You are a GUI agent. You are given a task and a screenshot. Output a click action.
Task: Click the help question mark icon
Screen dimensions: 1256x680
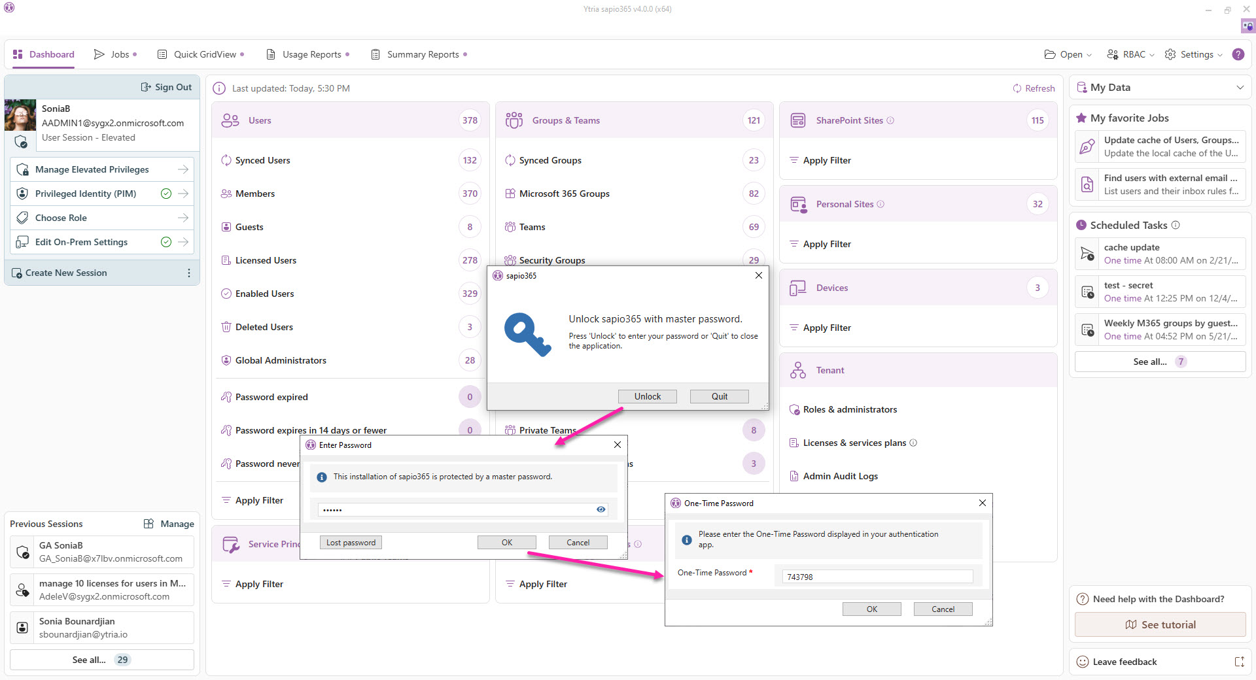(x=1238, y=54)
